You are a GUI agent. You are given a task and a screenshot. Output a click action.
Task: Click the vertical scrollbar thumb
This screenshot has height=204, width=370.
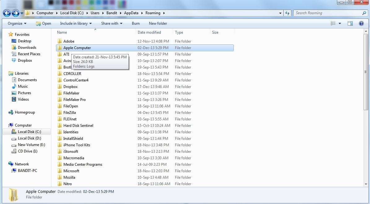coord(366,72)
